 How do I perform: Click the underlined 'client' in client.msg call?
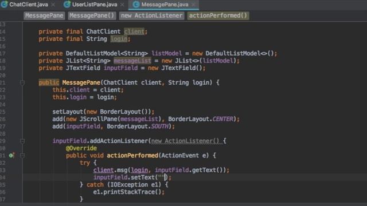pos(103,170)
